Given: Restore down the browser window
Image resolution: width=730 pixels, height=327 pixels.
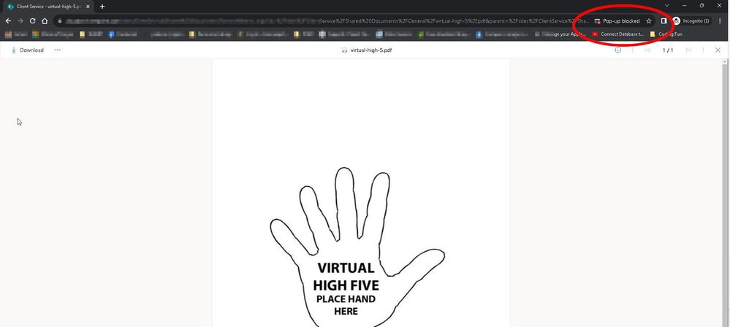Looking at the screenshot, I should 702,6.
